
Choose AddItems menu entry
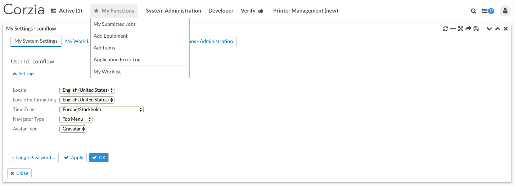pos(140,48)
